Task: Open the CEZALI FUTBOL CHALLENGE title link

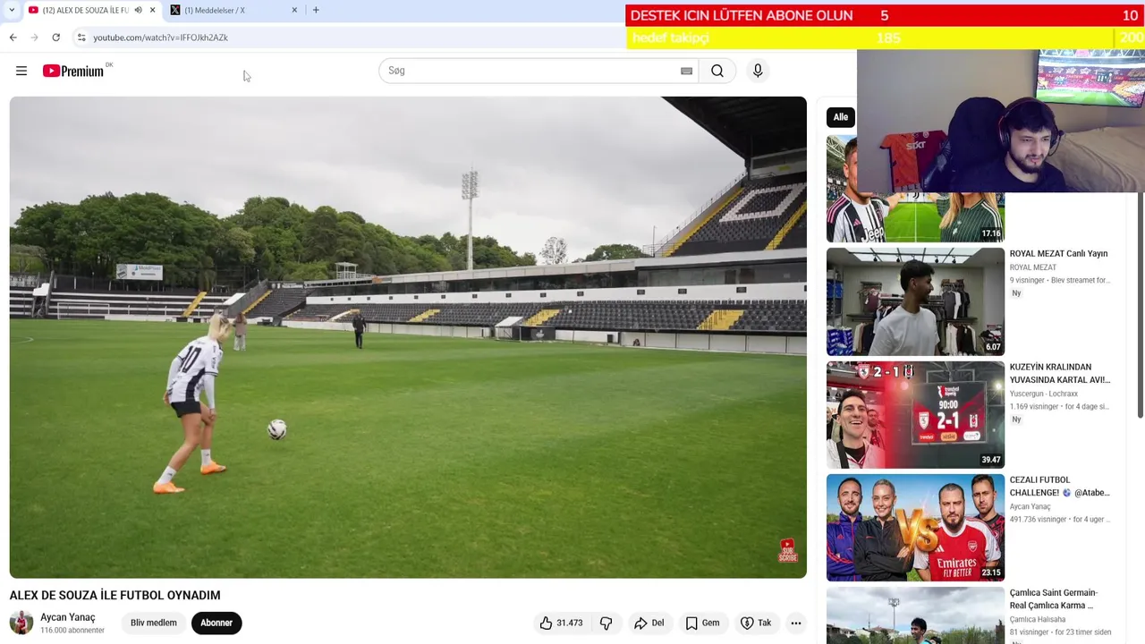Action: 1059,487
